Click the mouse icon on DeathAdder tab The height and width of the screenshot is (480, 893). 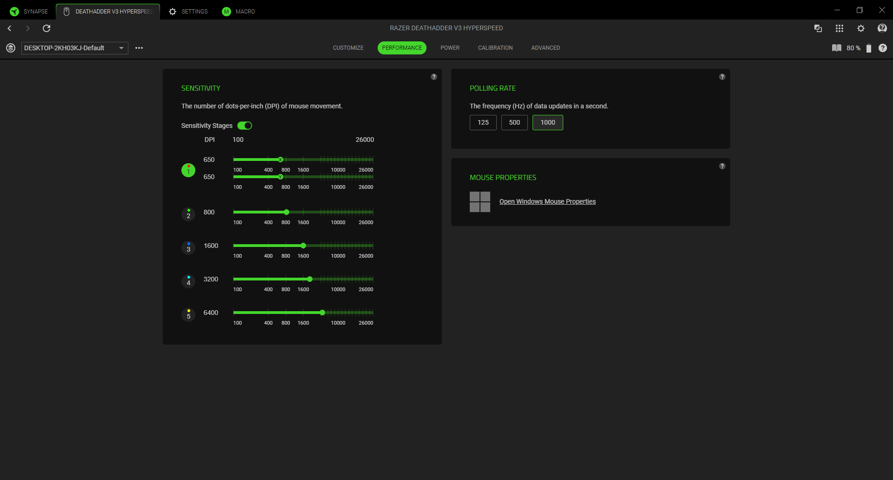click(67, 12)
